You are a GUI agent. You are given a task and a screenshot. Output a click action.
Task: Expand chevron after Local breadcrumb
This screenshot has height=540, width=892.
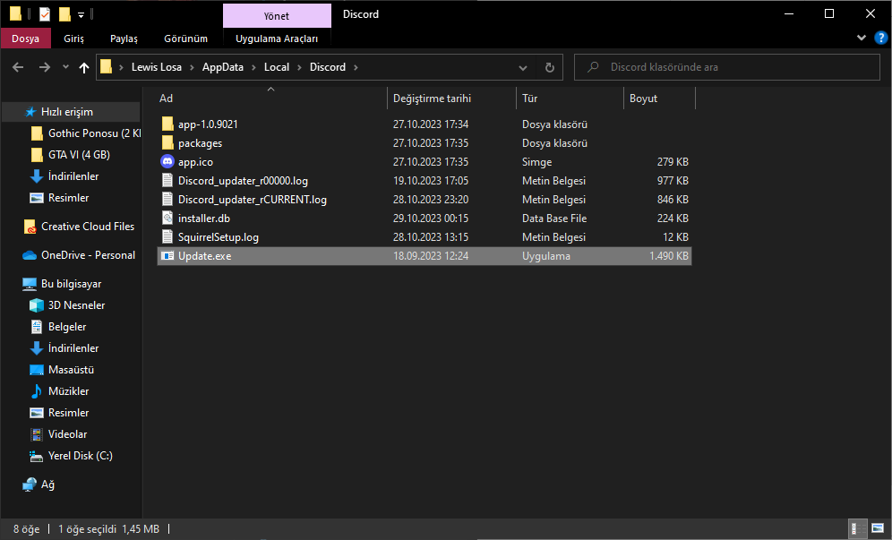pos(299,67)
